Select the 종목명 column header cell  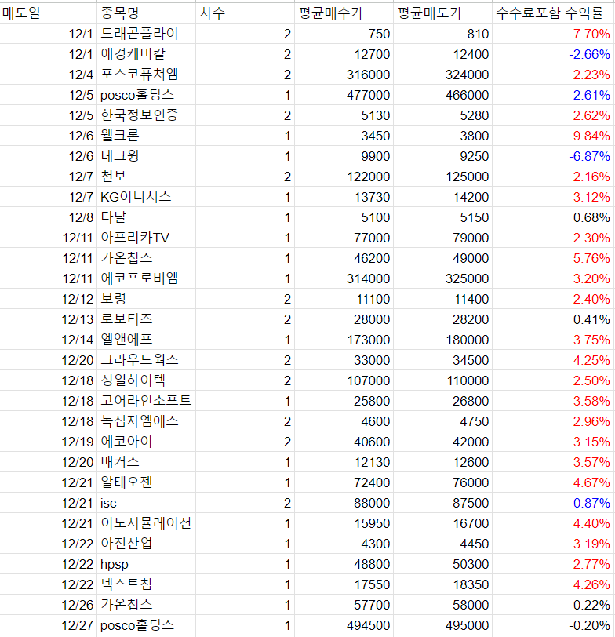(x=146, y=13)
